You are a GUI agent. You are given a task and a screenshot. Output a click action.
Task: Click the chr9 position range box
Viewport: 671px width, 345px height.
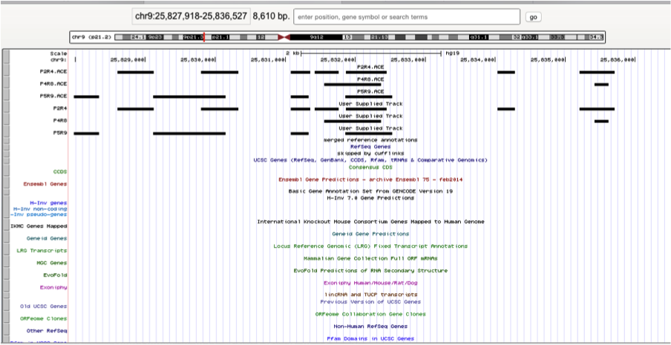tap(191, 16)
